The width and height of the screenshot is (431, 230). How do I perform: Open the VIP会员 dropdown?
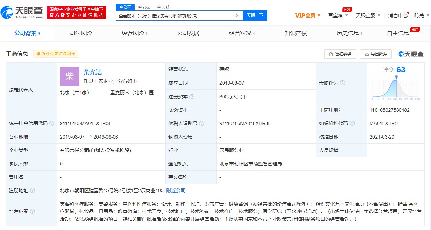pos(308,15)
